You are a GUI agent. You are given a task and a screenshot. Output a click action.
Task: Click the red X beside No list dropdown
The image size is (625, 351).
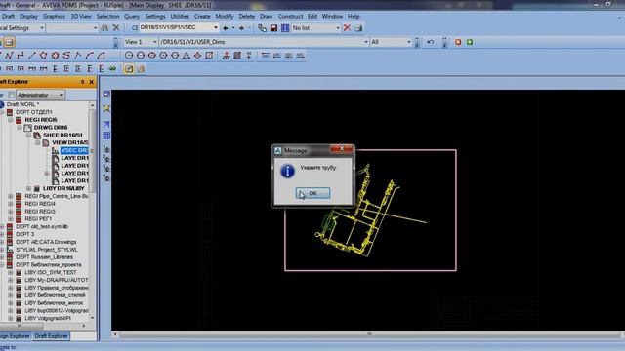347,28
